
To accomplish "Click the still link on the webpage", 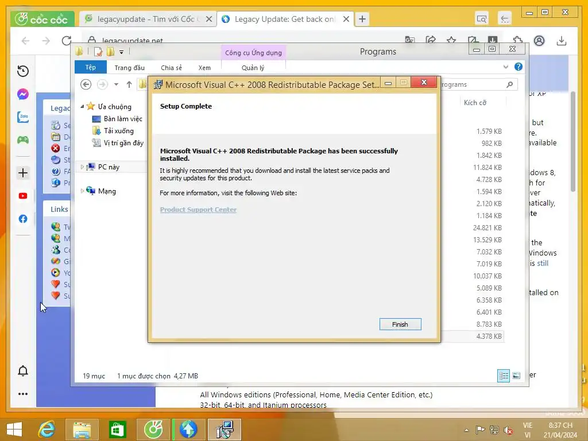I will 543,263.
